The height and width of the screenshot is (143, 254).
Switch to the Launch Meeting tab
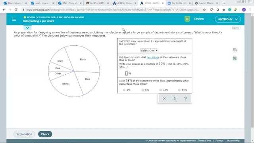(206, 3)
